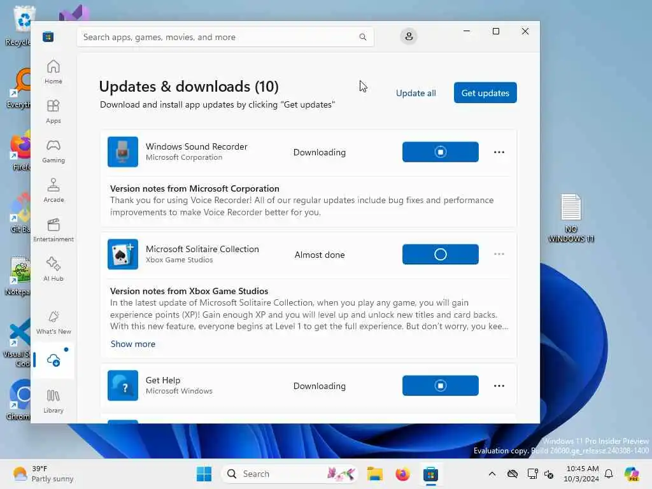Open the Arcade section
Viewport: 652px width, 489px height.
53,190
